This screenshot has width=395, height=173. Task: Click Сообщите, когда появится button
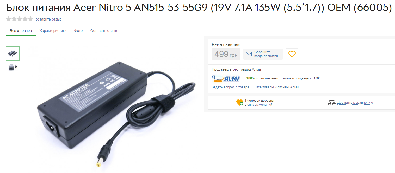[x=263, y=54]
